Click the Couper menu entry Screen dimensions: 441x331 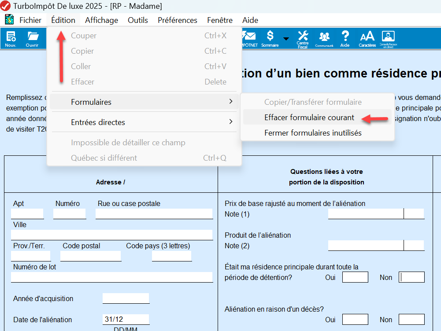pyautogui.click(x=144, y=35)
